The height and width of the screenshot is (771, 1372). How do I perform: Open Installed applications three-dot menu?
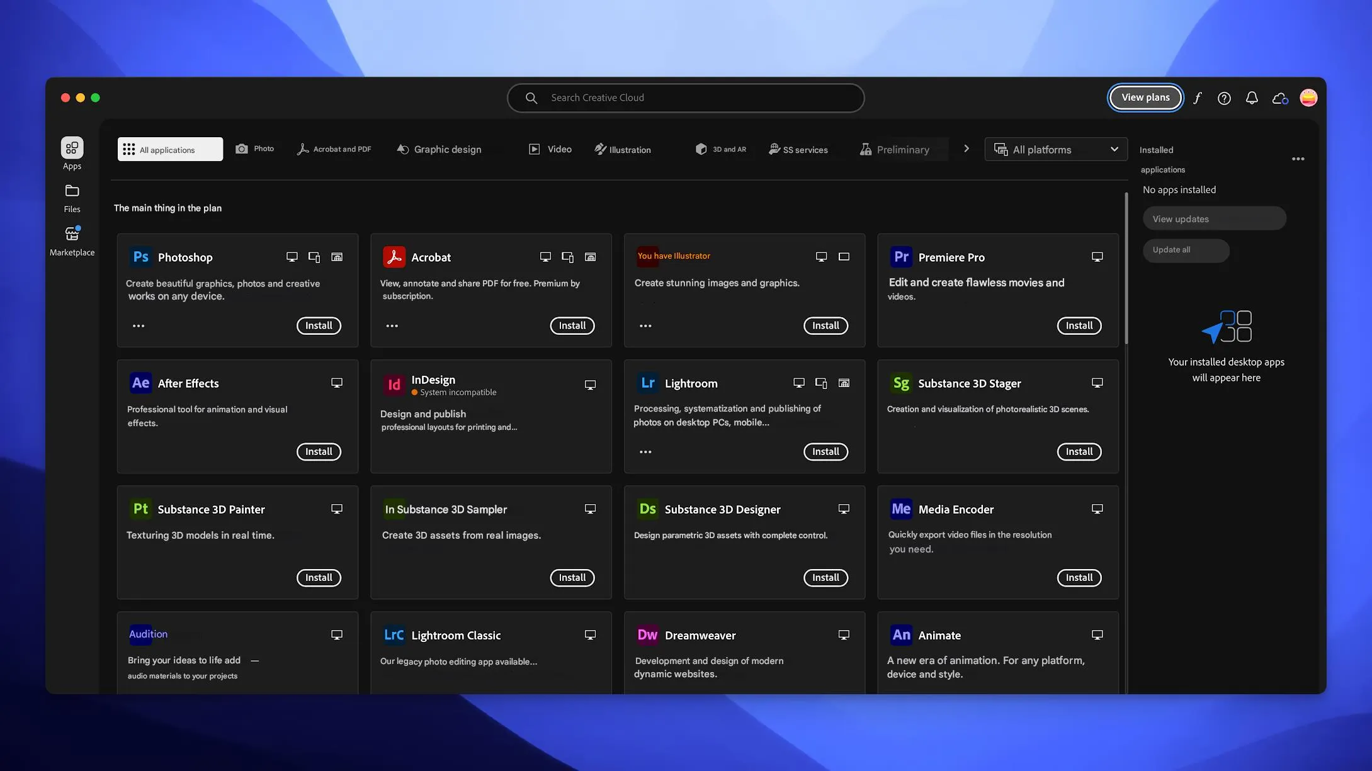[x=1298, y=159]
